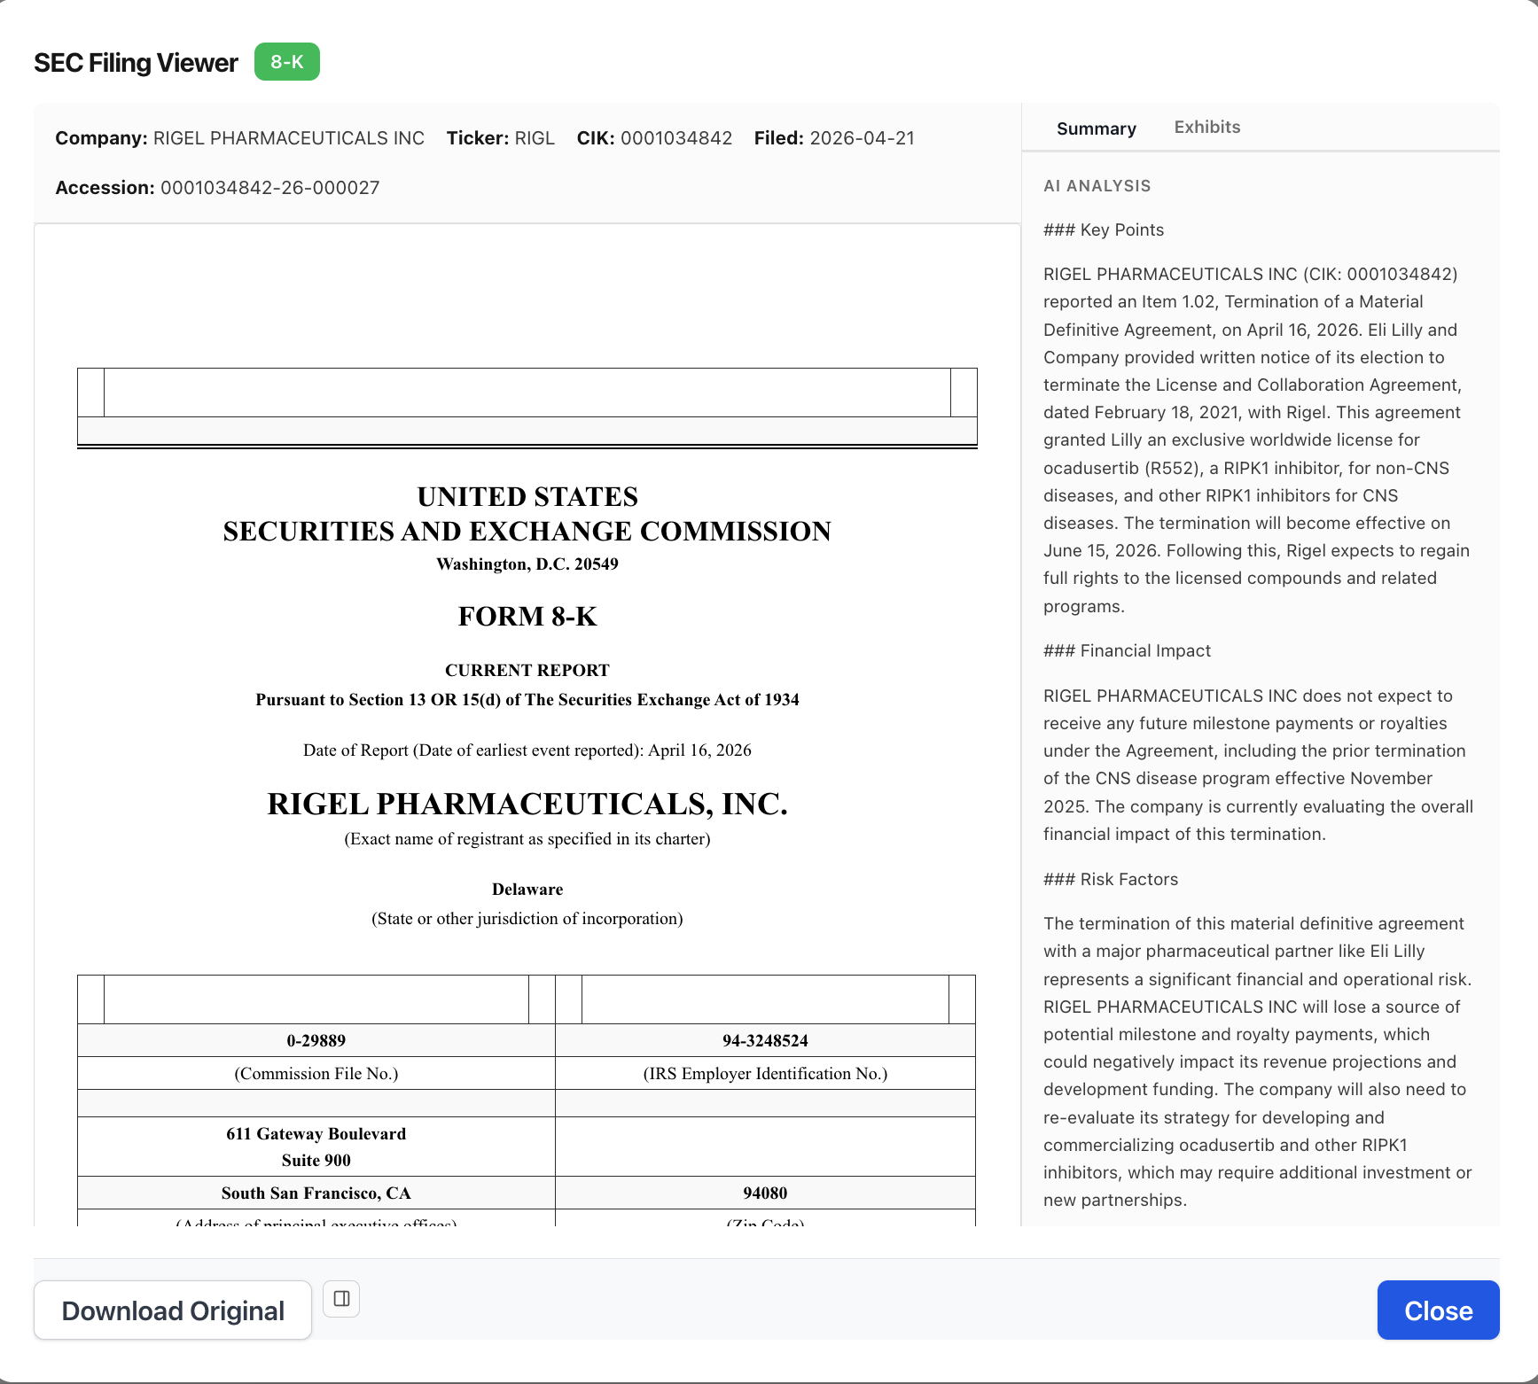Click the RIGEL PHARMACEUTICALS, INC. registrant name

click(x=527, y=805)
